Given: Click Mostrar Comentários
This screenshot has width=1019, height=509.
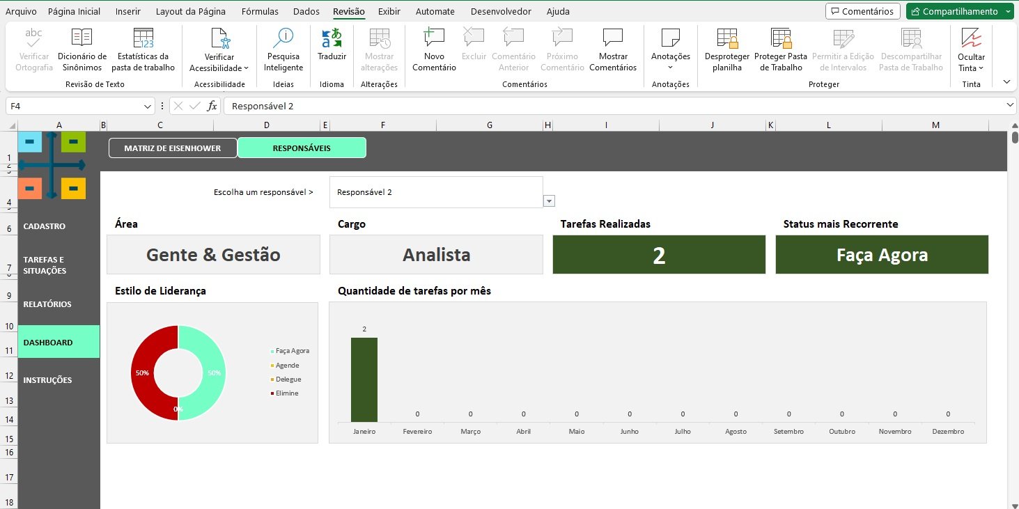Looking at the screenshot, I should [x=613, y=50].
